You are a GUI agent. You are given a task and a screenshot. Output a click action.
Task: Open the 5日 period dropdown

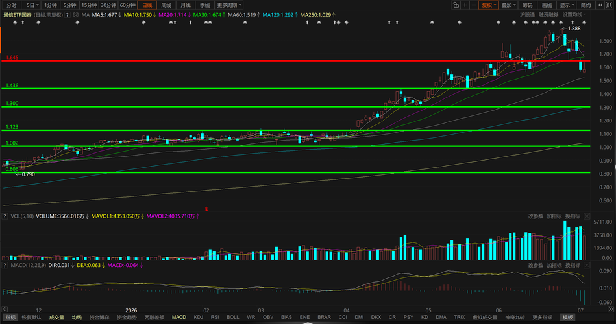coord(32,5)
